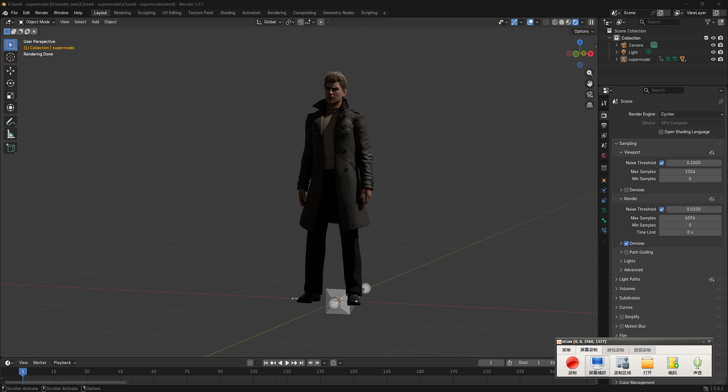
Task: Hide the Light in viewport
Action: pyautogui.click(x=713, y=52)
